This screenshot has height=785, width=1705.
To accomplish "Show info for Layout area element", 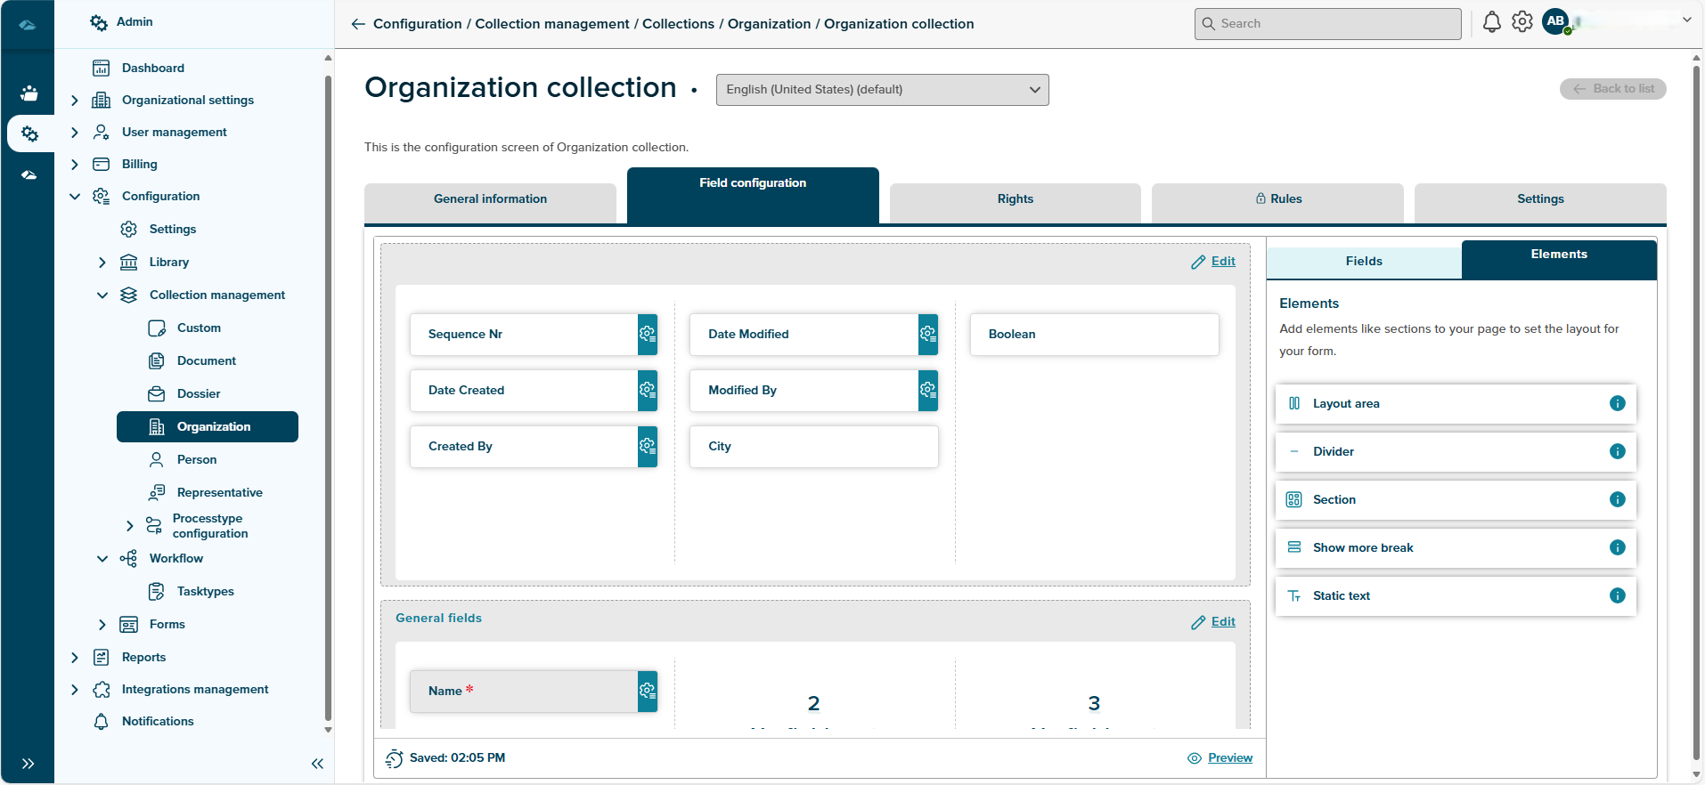I will tap(1617, 404).
